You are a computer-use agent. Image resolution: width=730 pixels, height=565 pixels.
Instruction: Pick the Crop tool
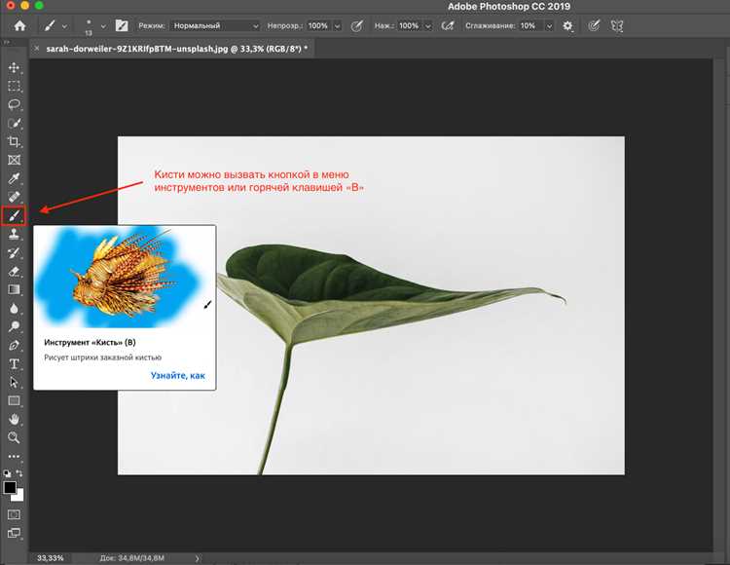tap(14, 141)
